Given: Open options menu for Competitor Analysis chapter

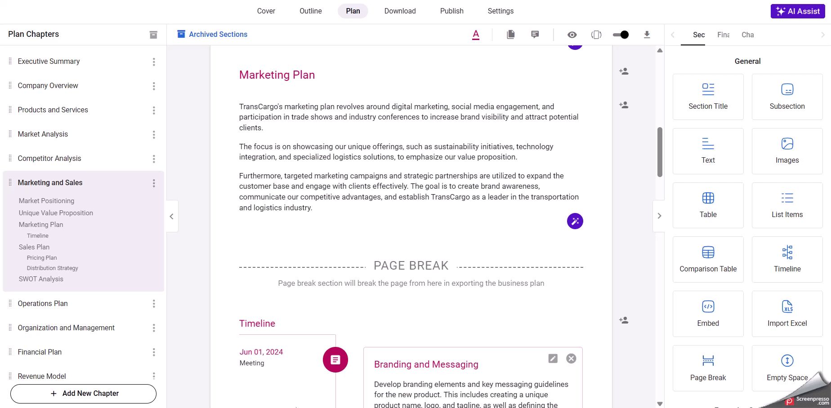Looking at the screenshot, I should pyautogui.click(x=154, y=159).
